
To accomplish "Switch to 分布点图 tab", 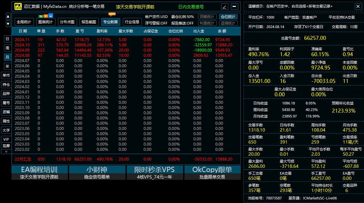I will [67, 22].
